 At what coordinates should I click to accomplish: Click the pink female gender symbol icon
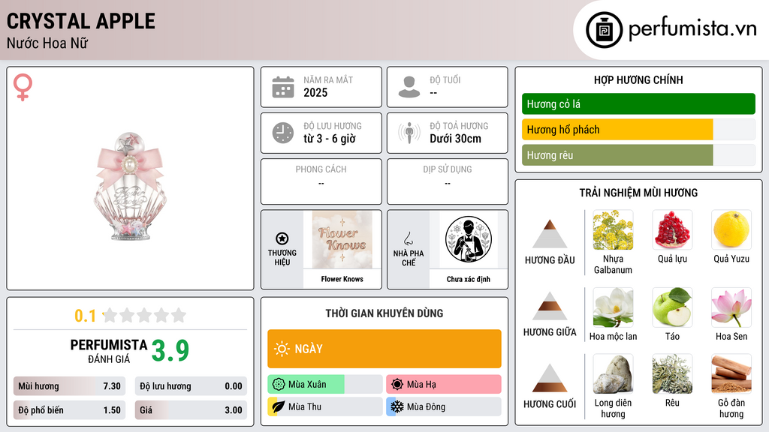tap(23, 87)
